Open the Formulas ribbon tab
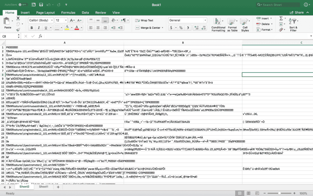313x196 pixels. click(68, 13)
